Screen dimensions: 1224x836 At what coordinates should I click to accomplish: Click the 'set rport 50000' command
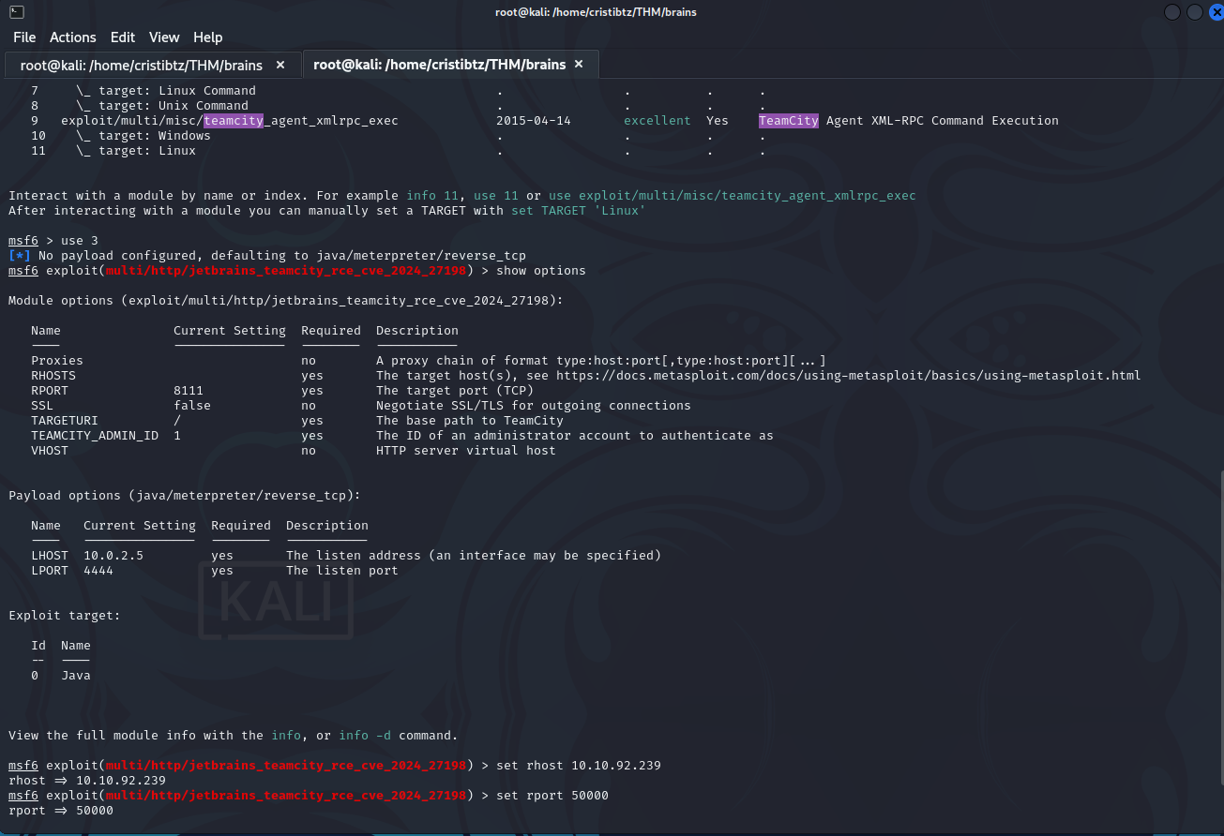pyautogui.click(x=552, y=796)
